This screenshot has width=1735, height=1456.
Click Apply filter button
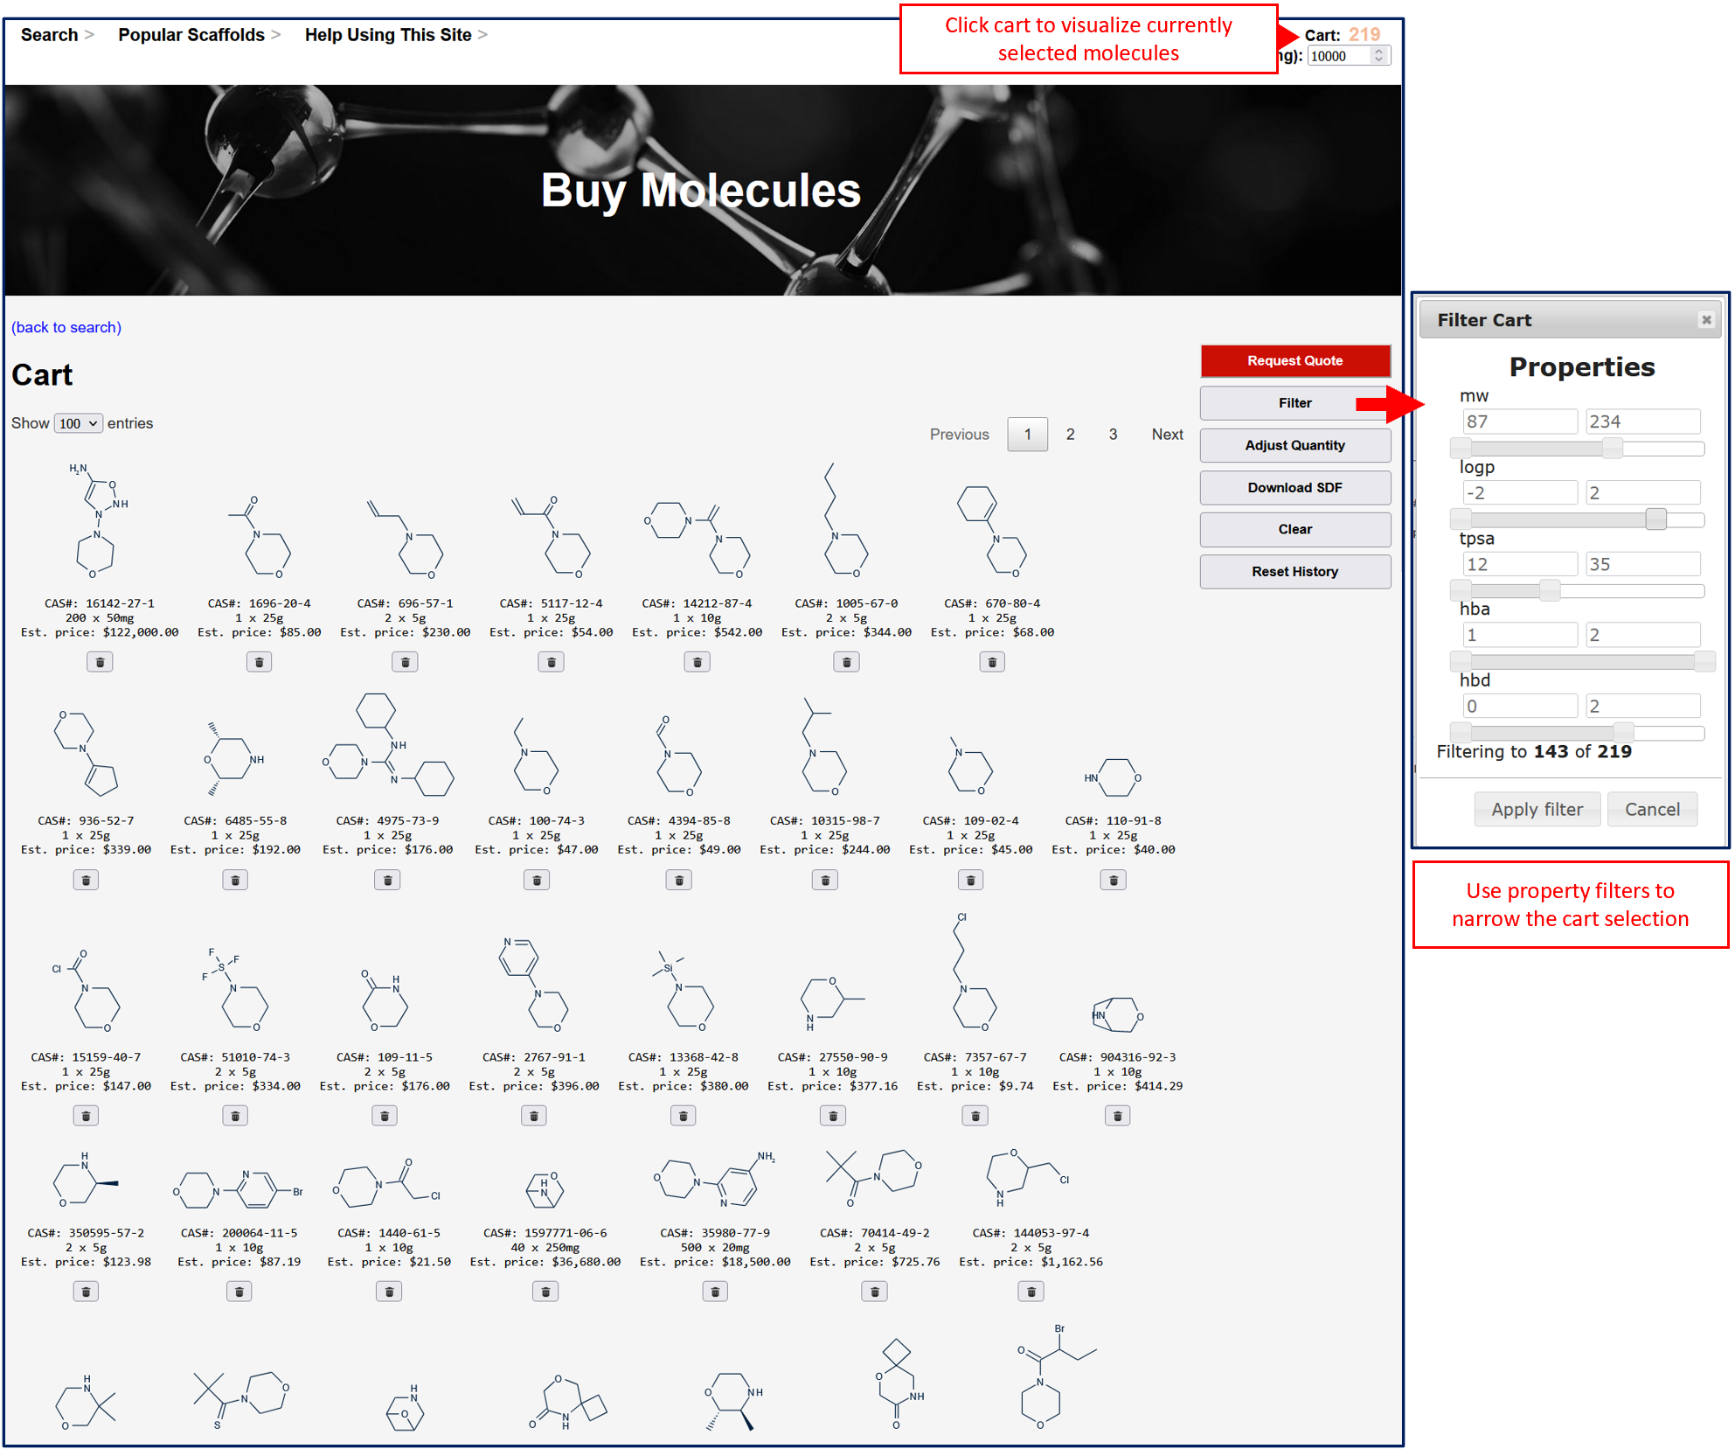click(x=1537, y=809)
